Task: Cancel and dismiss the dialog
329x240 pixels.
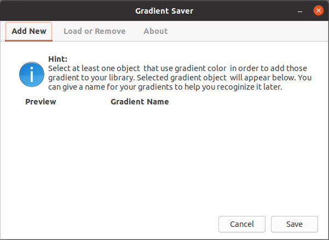Action: (242, 224)
